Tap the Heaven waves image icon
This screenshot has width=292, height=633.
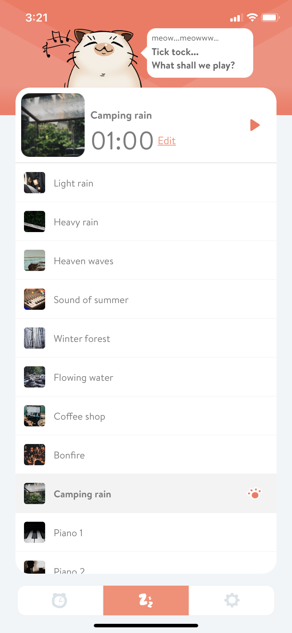click(35, 260)
